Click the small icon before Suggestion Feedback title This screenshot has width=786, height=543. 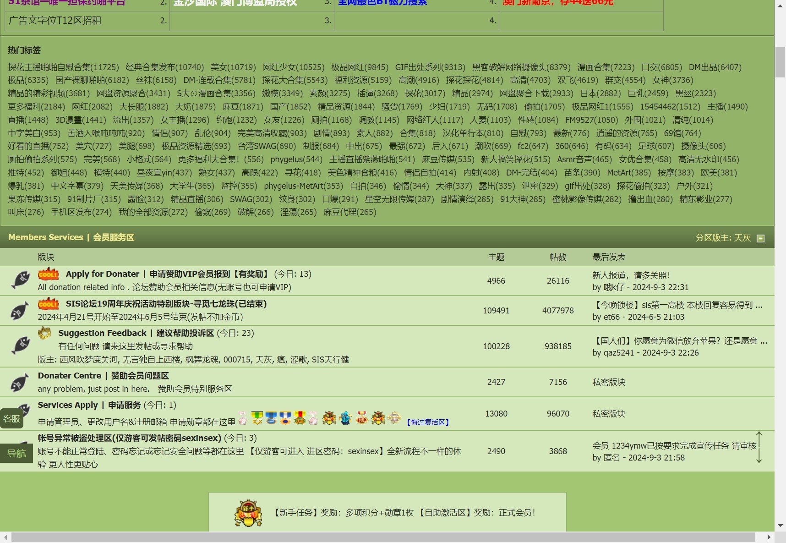coord(44,333)
